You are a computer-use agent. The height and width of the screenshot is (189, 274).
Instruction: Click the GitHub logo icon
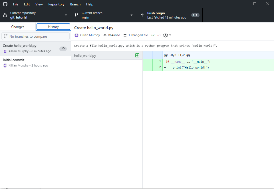[5, 4]
